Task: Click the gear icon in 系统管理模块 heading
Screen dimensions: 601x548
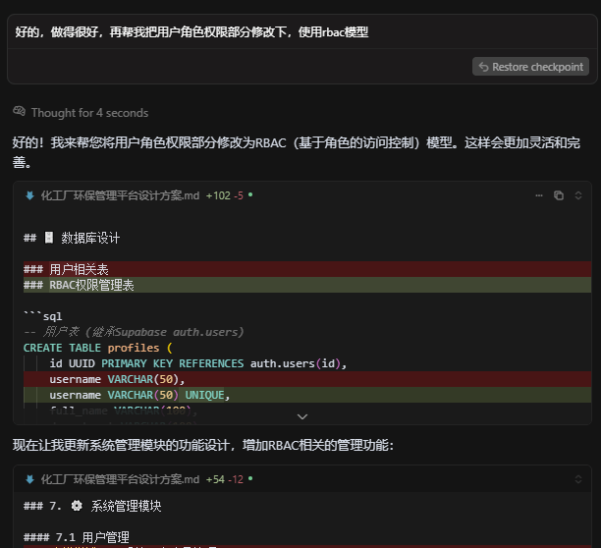Action: [77, 506]
